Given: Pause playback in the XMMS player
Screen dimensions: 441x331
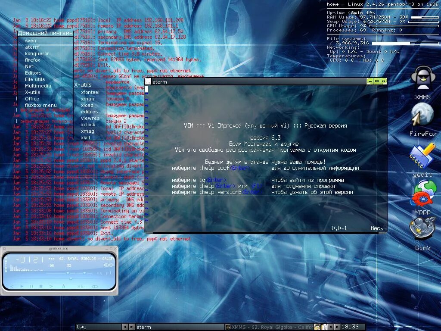Looking at the screenshot, I should click(31, 286).
